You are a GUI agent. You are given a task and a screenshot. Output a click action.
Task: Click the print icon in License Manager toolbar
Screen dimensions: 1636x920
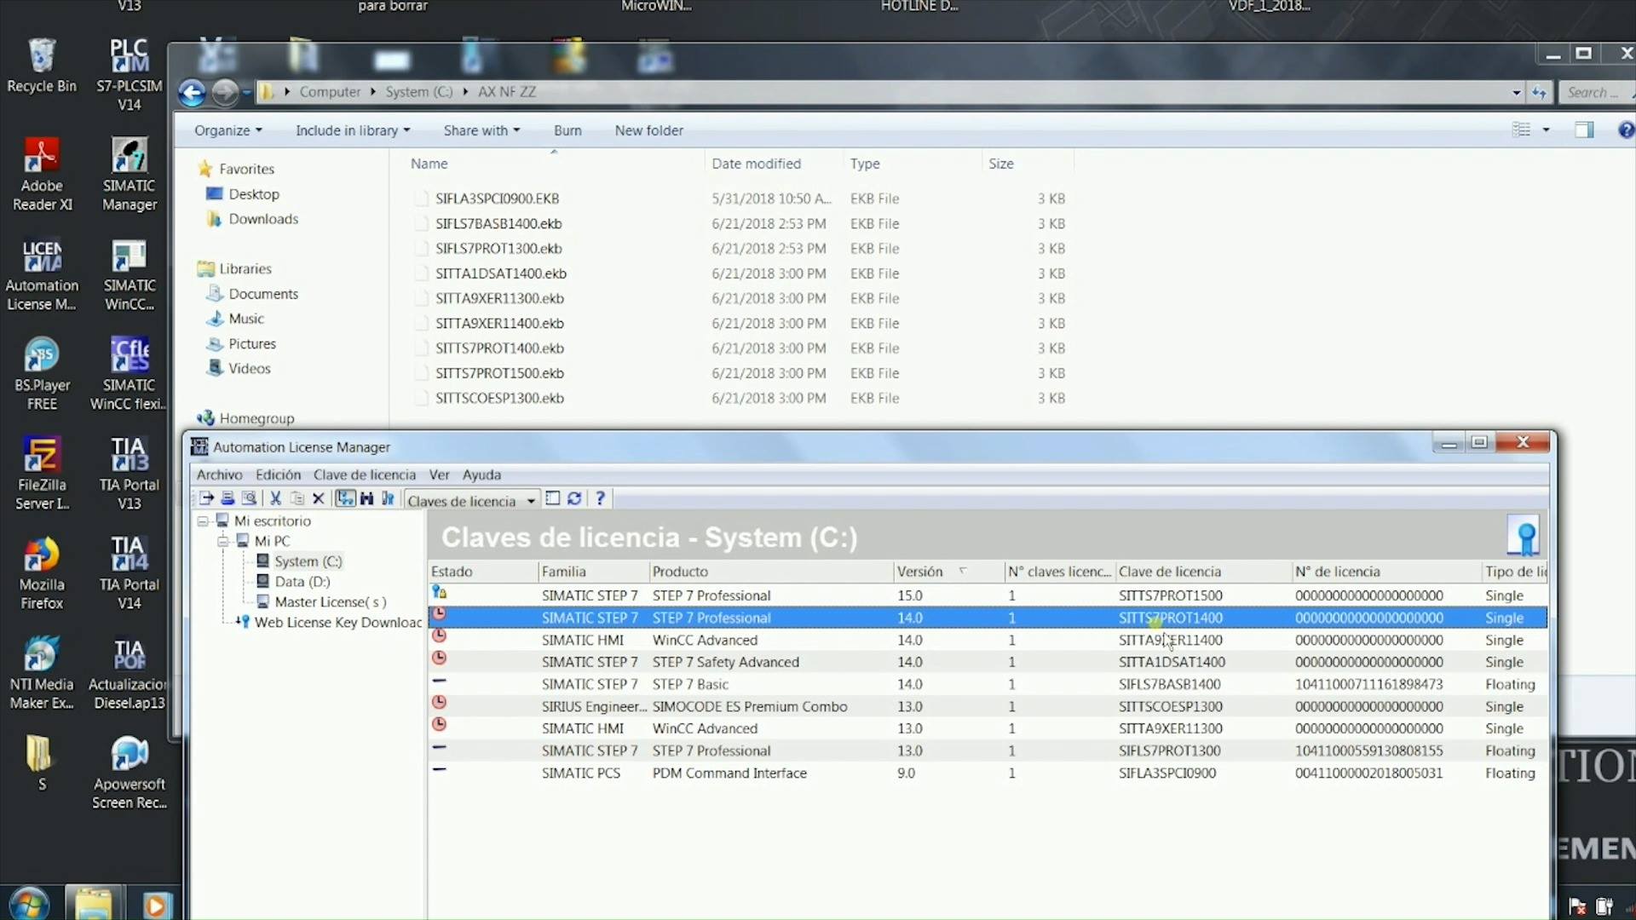228,499
